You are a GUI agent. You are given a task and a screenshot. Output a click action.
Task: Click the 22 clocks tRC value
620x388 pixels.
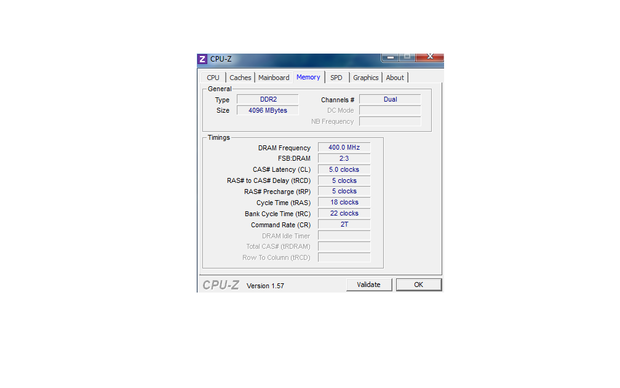pyautogui.click(x=344, y=213)
